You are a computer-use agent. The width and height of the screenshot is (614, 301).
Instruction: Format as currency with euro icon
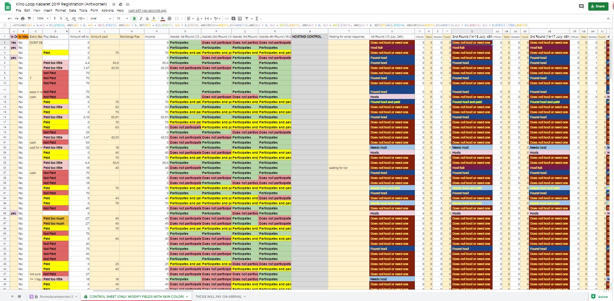click(55, 18)
